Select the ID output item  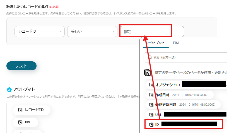(183, 124)
